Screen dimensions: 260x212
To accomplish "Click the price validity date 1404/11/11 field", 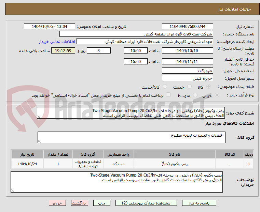I will click(x=187, y=61).
